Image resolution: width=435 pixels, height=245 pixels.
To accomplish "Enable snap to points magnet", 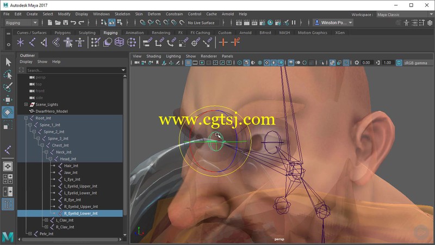I will pyautogui.click(x=158, y=22).
